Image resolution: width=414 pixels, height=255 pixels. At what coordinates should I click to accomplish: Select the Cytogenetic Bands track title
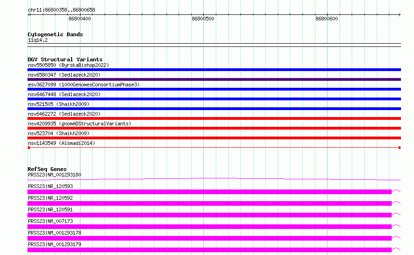[x=55, y=34]
